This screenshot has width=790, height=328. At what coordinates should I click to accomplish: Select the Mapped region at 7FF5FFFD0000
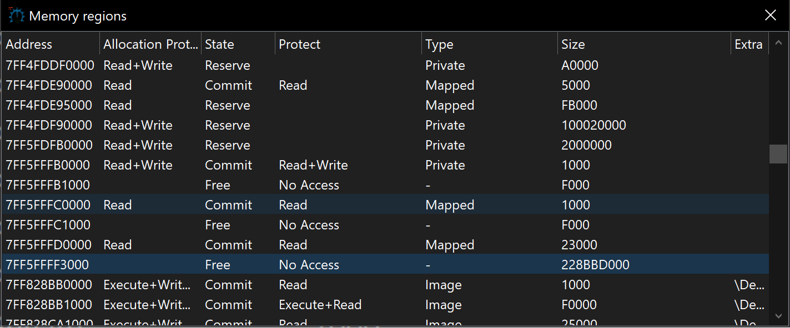(x=50, y=245)
